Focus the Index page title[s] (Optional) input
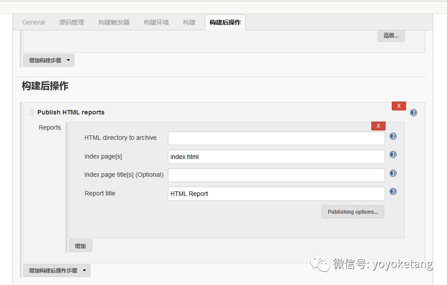The height and width of the screenshot is (285, 447). click(x=276, y=175)
